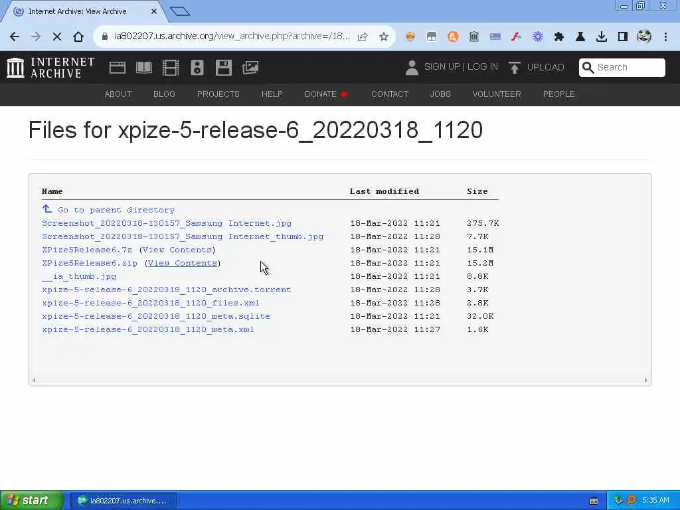Bookmark this page with the star icon

coord(383,37)
